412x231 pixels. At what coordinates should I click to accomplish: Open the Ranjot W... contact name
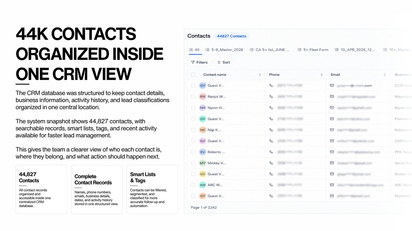coord(217,97)
